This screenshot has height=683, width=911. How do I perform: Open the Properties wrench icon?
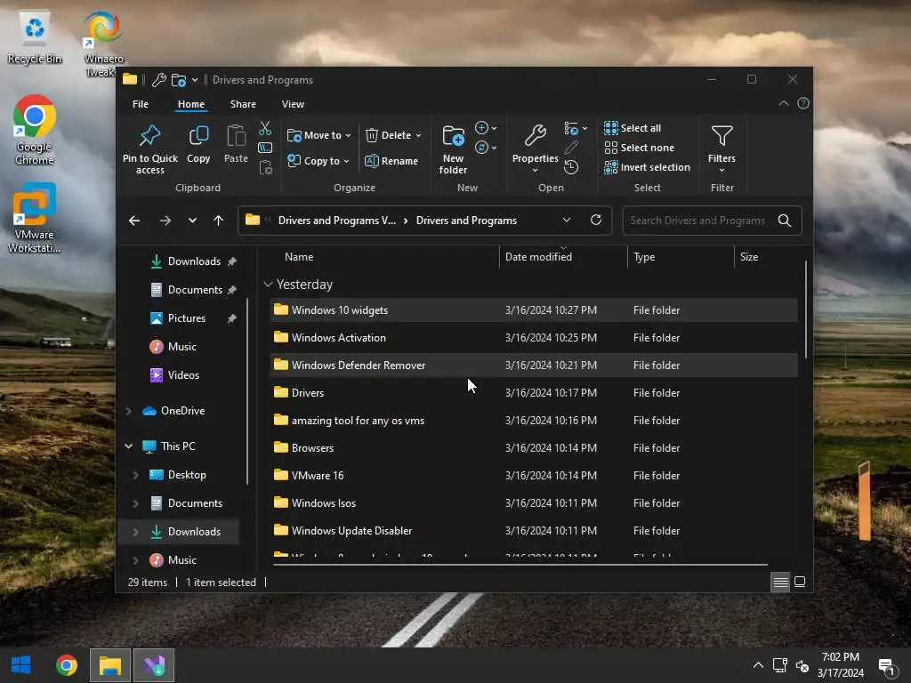pos(535,136)
